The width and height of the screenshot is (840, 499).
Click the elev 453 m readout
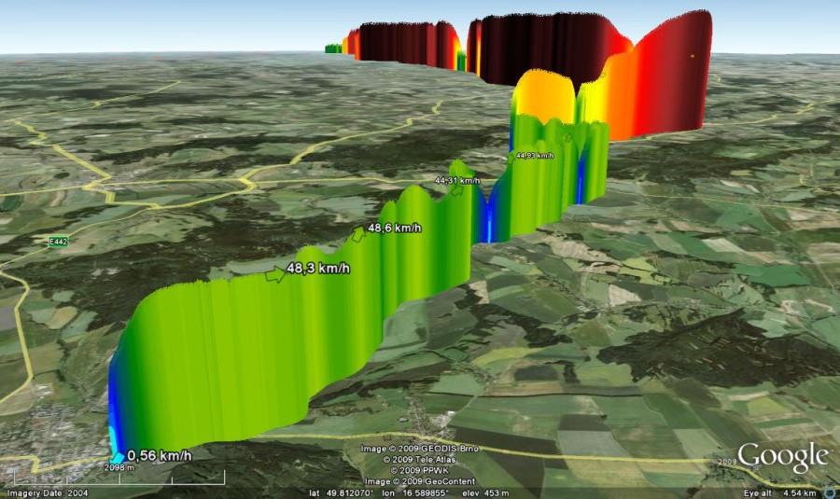pos(485,493)
